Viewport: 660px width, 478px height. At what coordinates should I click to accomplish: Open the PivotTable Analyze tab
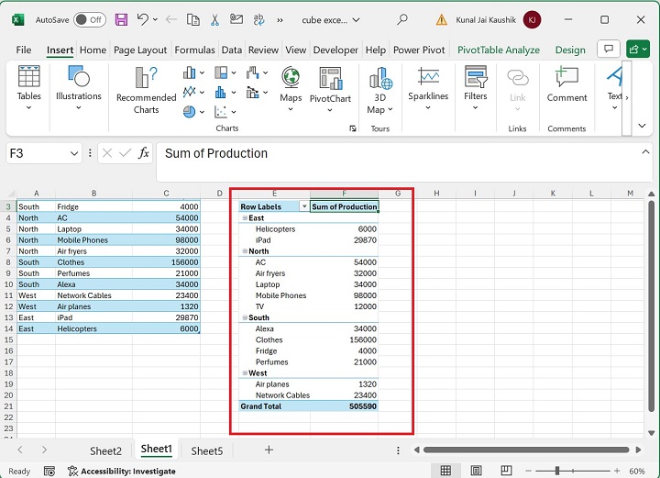(x=499, y=50)
